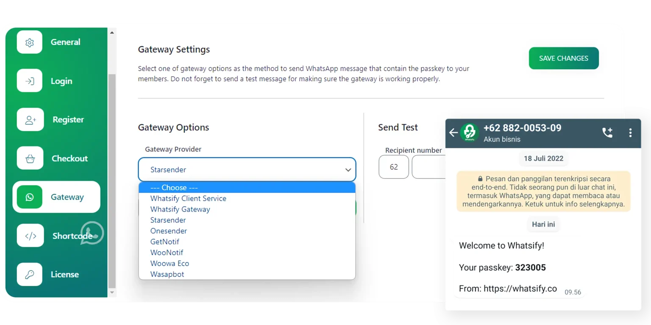Click the Checkout basket icon

pos(30,158)
